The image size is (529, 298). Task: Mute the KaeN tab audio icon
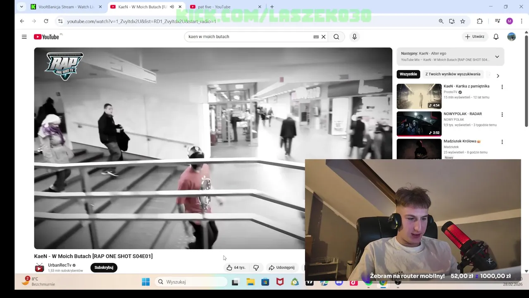[172, 7]
